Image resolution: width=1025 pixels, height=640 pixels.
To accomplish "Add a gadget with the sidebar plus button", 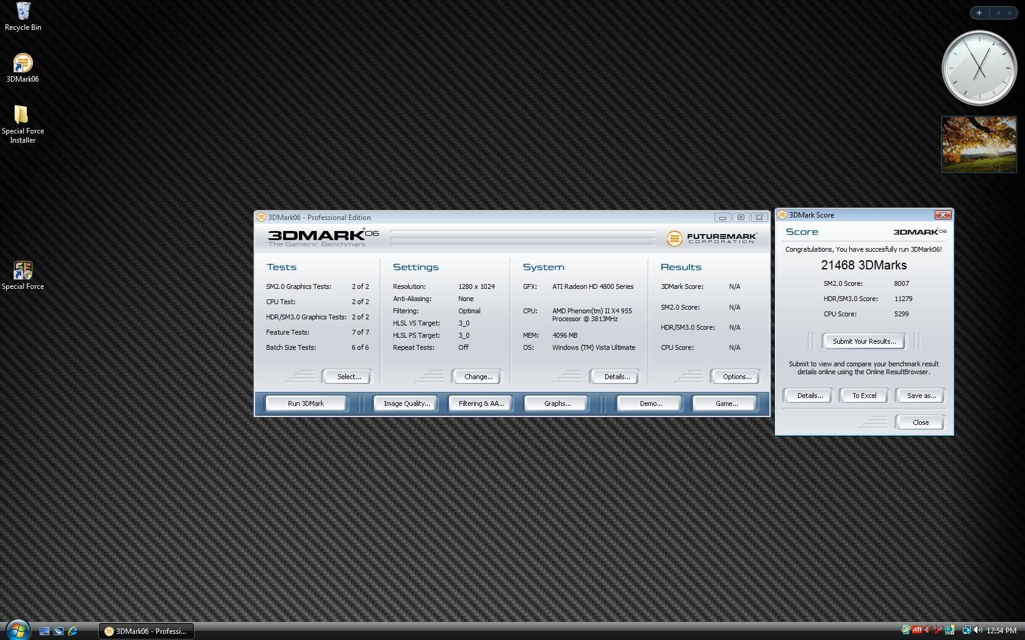I will (979, 12).
